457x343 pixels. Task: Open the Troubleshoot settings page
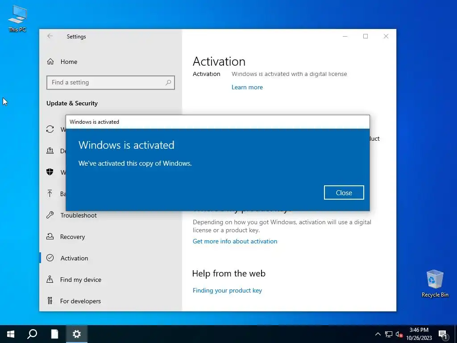tap(79, 215)
